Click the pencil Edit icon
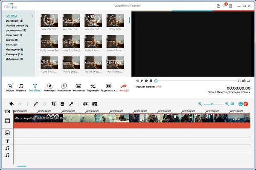256x170 pixels. (x=36, y=103)
